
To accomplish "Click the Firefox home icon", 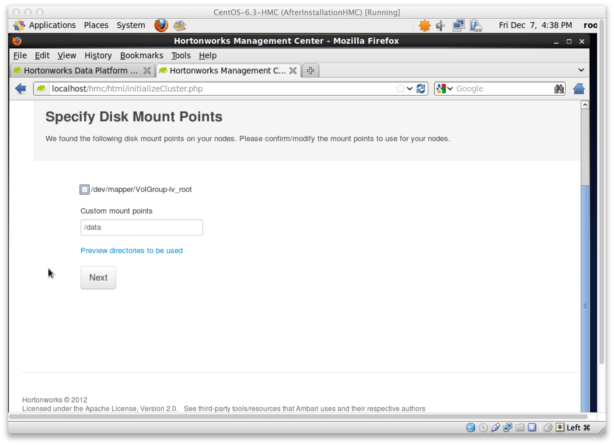I will click(578, 89).
